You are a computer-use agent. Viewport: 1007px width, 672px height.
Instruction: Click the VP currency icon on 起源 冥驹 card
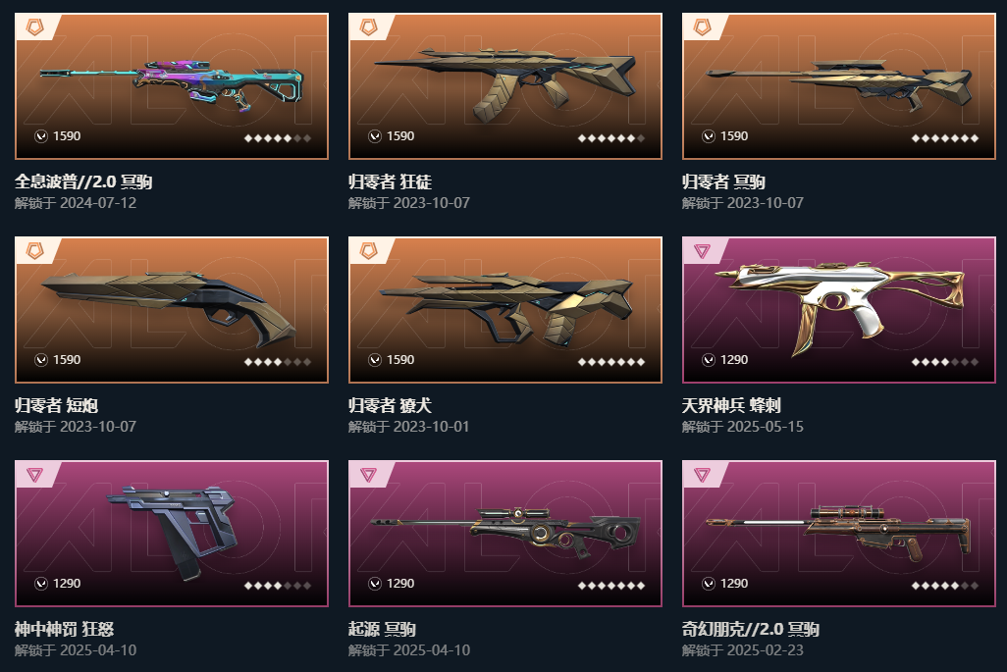[375, 584]
